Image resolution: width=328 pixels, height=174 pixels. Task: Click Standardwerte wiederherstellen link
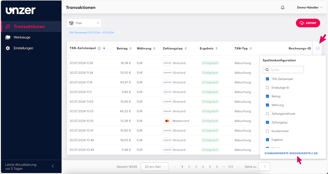[291, 153]
